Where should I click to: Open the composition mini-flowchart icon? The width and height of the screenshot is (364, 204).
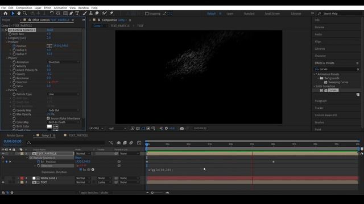(111, 143)
